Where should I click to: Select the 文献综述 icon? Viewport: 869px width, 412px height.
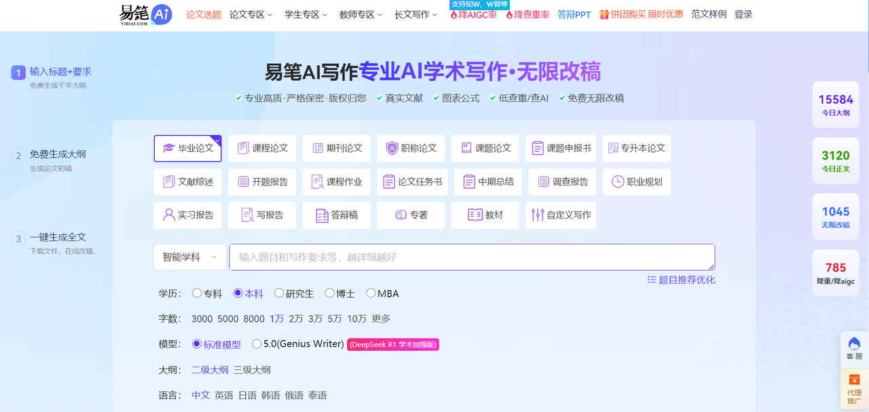pos(169,182)
